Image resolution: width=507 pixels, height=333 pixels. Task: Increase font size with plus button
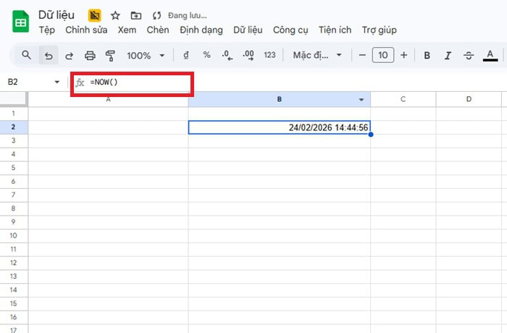[x=403, y=55]
